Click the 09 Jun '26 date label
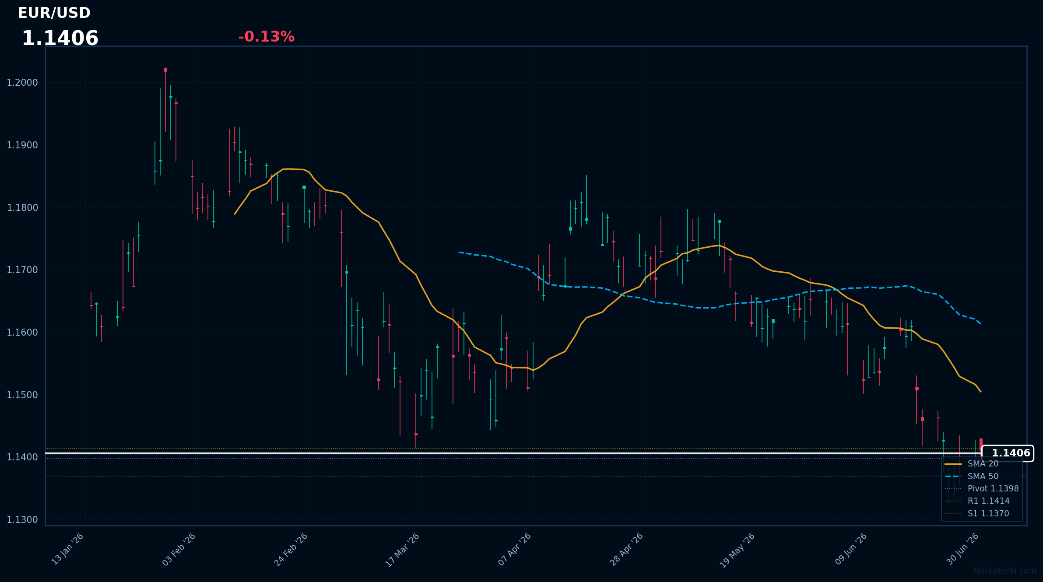 (x=851, y=550)
